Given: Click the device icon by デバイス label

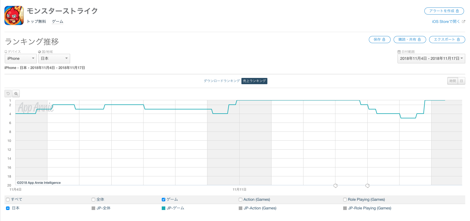Looking at the screenshot, I should click(x=6, y=52).
